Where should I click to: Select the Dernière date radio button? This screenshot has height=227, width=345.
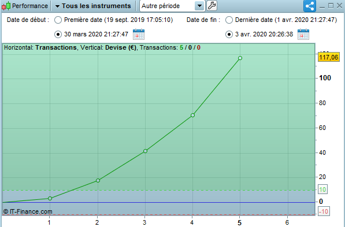coord(229,20)
